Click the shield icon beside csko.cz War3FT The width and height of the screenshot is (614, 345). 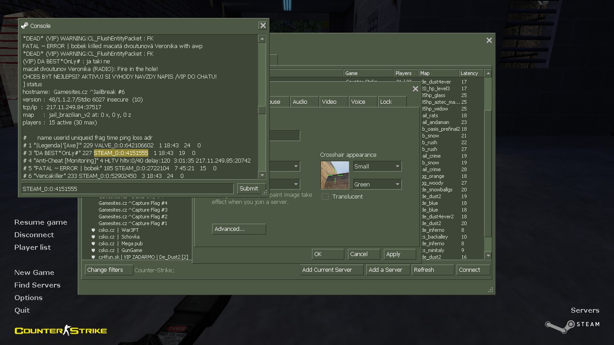93,230
